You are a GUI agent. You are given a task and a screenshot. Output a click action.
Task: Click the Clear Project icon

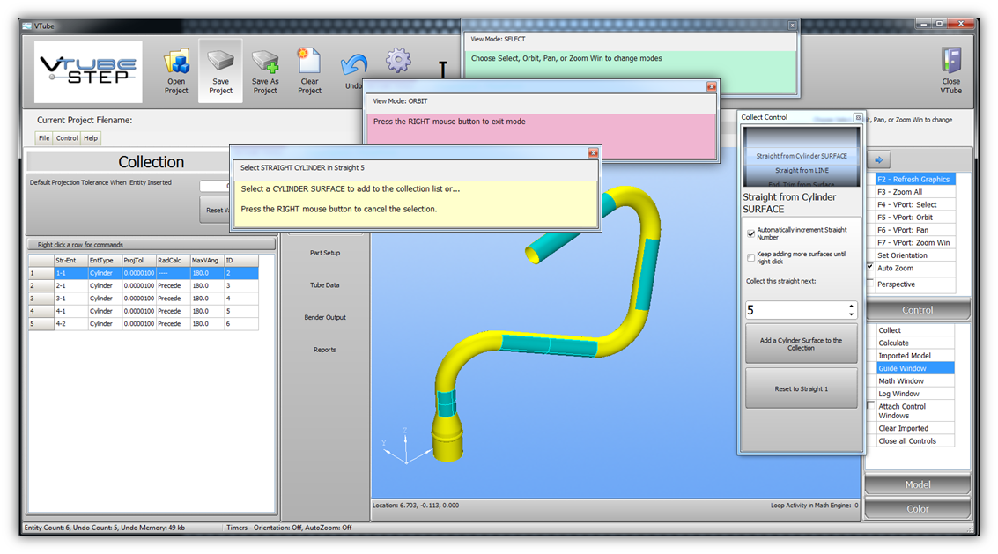click(309, 63)
